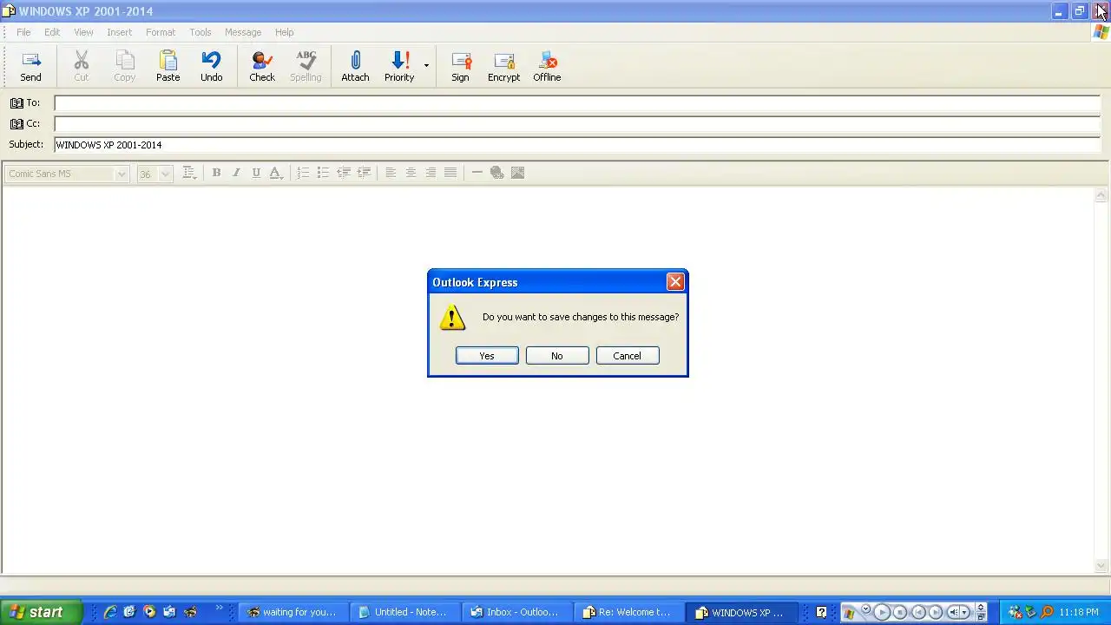Expand the quick launch overflow chevron
This screenshot has height=625, width=1111.
(x=219, y=608)
